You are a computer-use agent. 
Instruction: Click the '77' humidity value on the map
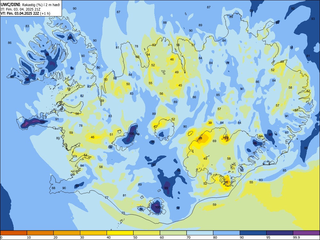pyautogui.click(x=107, y=197)
